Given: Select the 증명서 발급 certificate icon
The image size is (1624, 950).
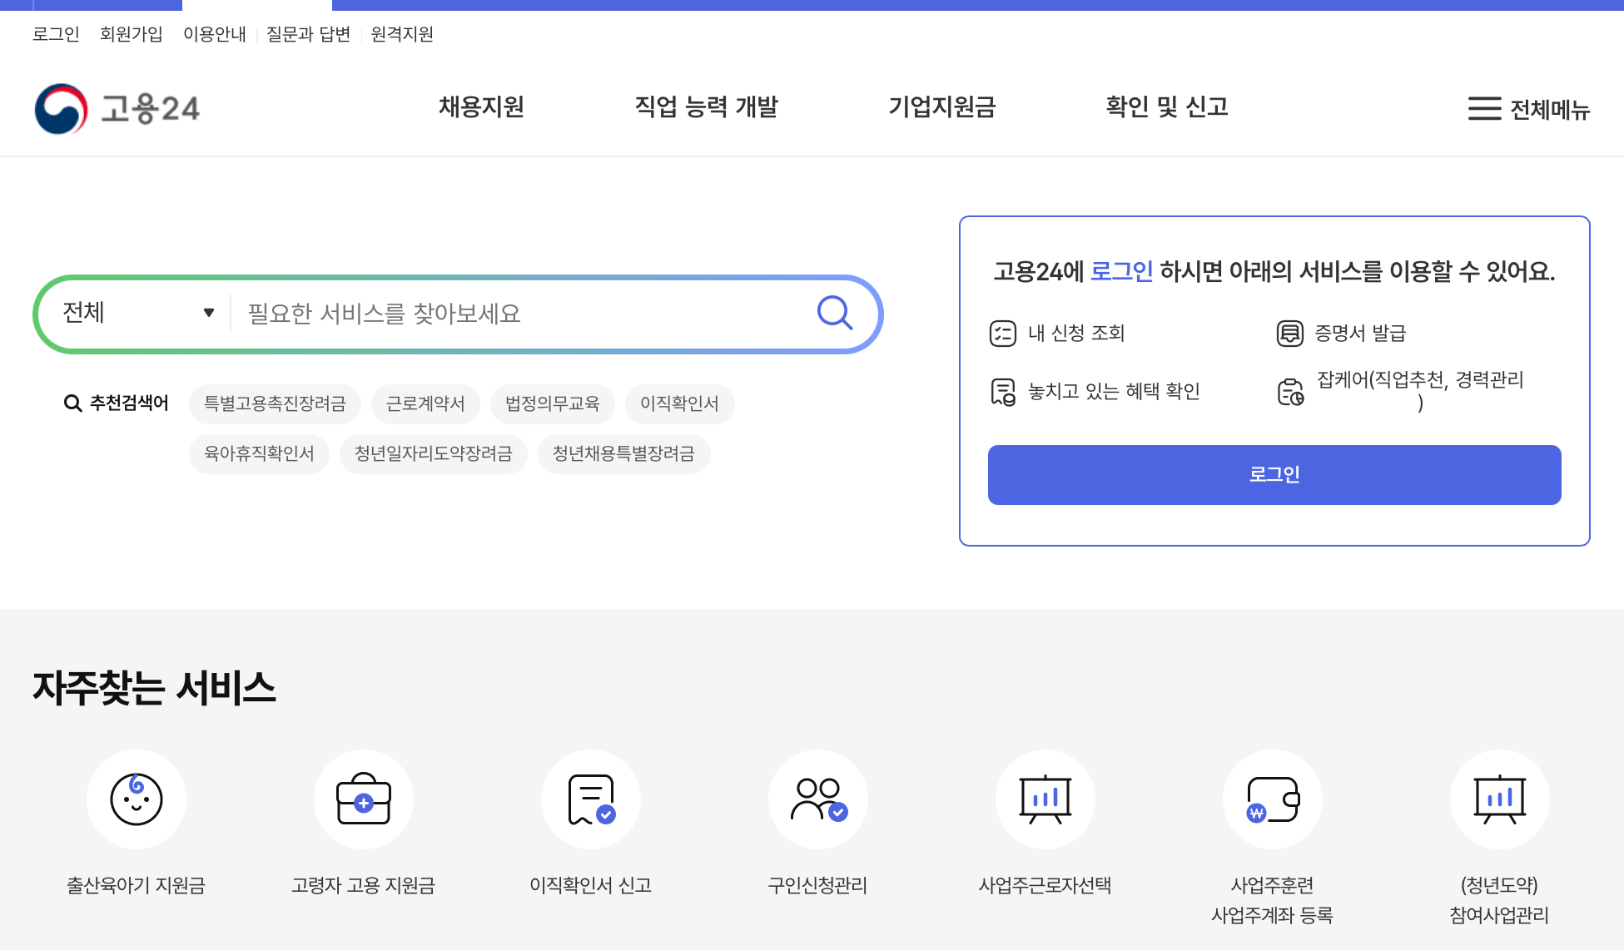Looking at the screenshot, I should click(1290, 333).
